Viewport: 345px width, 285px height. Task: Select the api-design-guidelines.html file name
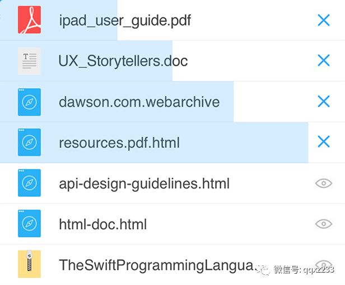pos(144,184)
